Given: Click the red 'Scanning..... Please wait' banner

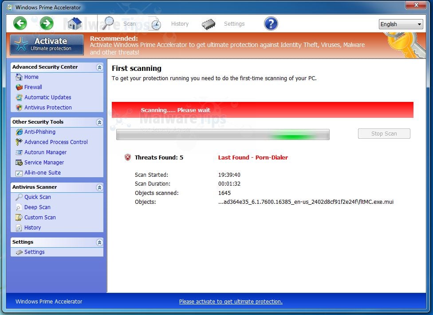Looking at the screenshot, I should click(262, 110).
